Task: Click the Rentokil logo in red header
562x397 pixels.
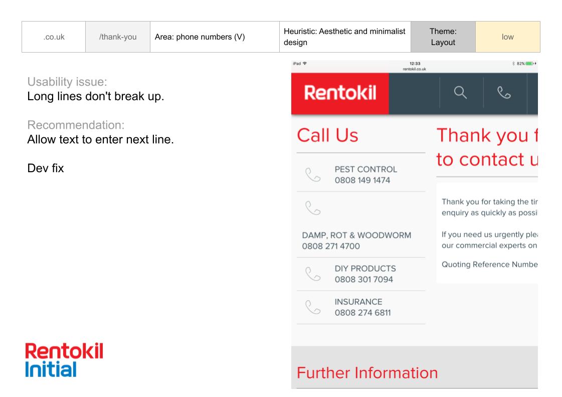Action: click(x=339, y=93)
